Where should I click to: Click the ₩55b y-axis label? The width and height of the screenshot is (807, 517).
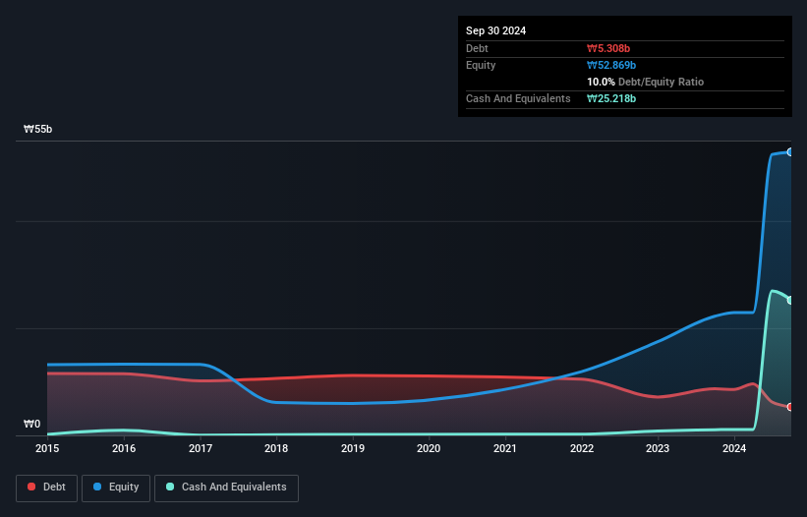click(x=37, y=129)
